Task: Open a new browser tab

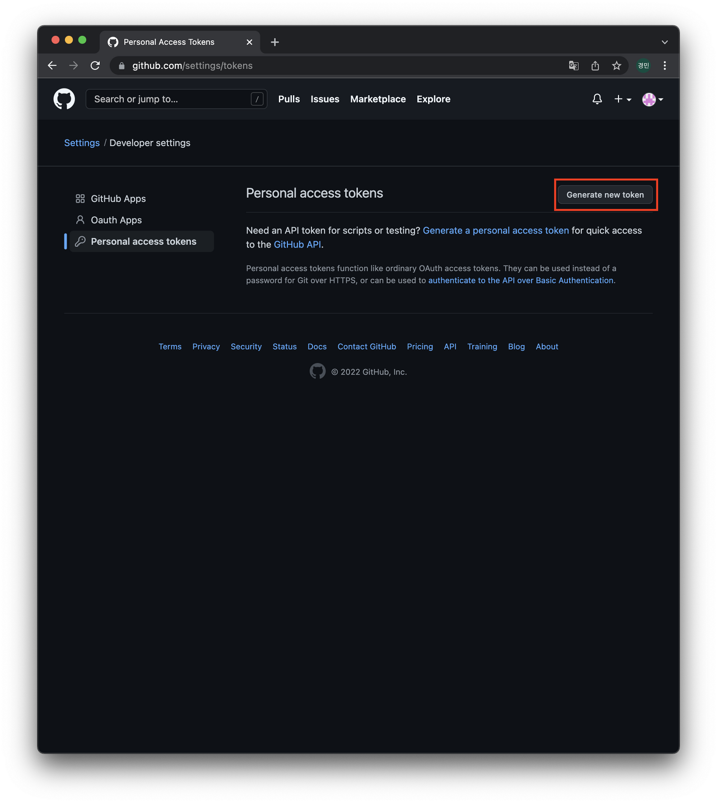Action: click(x=274, y=42)
